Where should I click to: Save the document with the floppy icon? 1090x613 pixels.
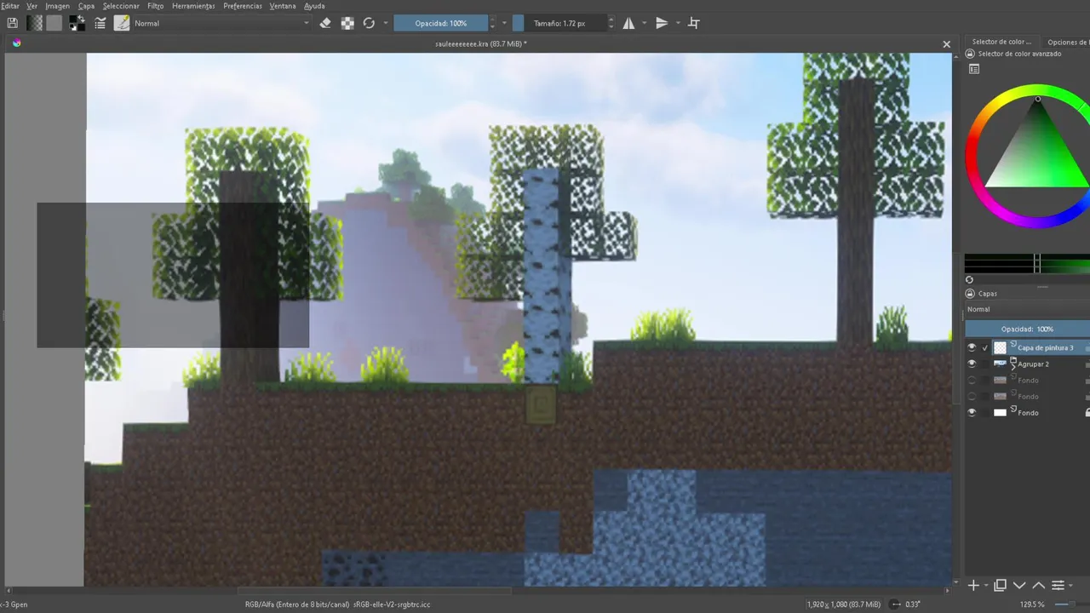(12, 24)
